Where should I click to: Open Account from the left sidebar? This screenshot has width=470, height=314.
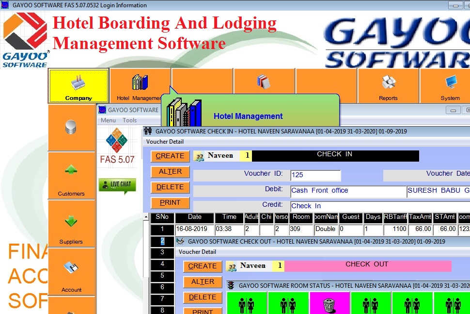click(71, 272)
